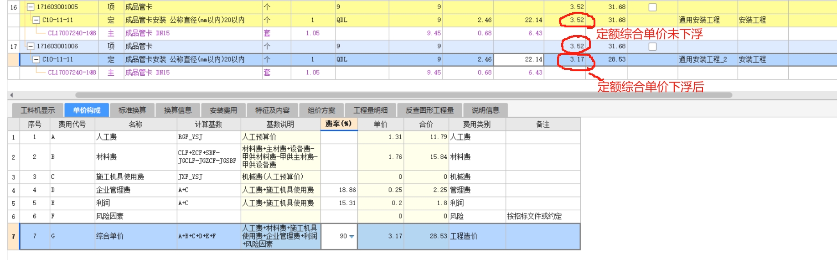Collapse C10-11-11 under row 16

point(36,20)
